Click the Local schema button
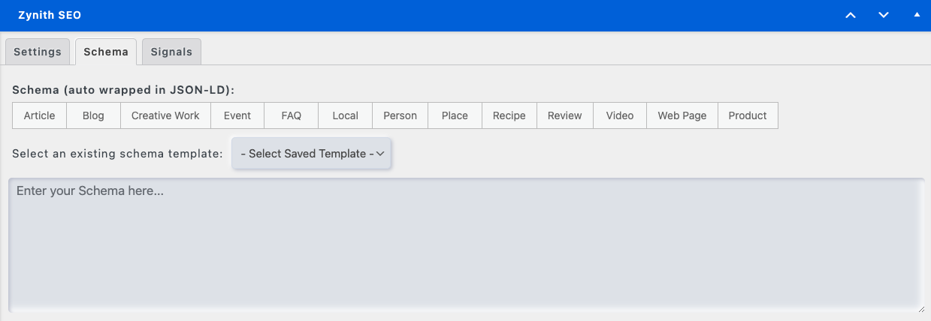The image size is (931, 321). 346,115
